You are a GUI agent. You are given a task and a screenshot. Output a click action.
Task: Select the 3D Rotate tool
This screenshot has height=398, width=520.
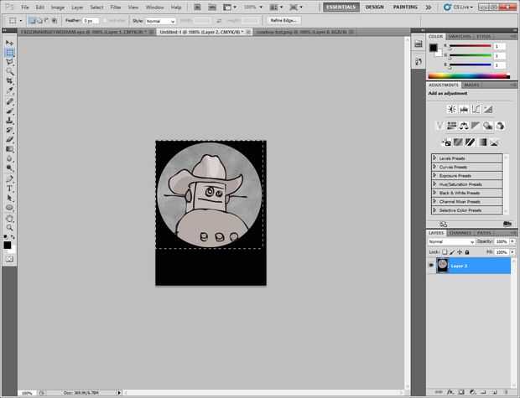pyautogui.click(x=9, y=219)
